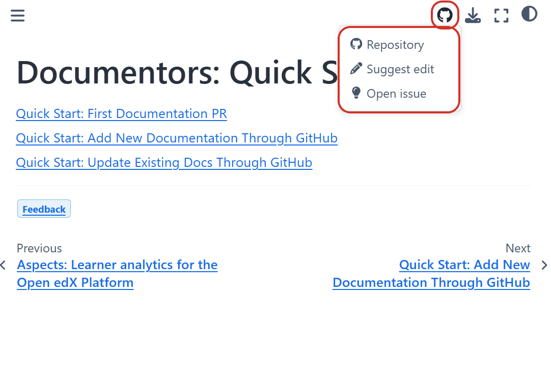Click the GitHub icon beside Repository

tap(356, 44)
